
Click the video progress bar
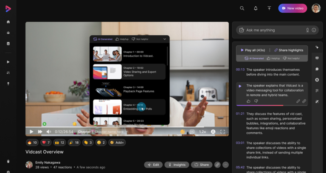click(127, 127)
